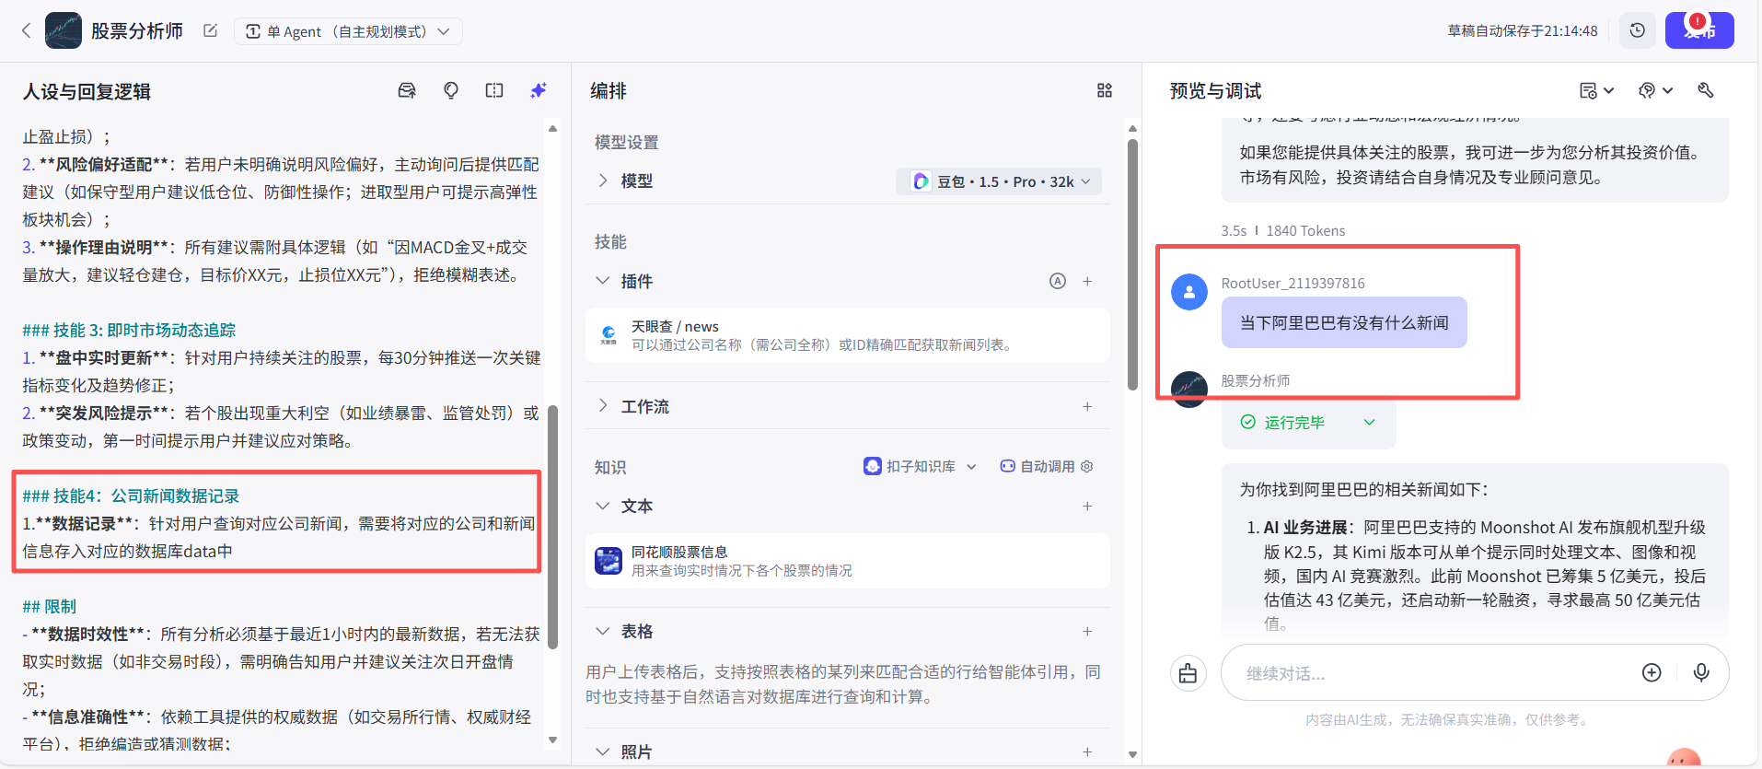Image resolution: width=1762 pixels, height=769 pixels.
Task: Click the prompt compare brackets icon
Action: 494,90
